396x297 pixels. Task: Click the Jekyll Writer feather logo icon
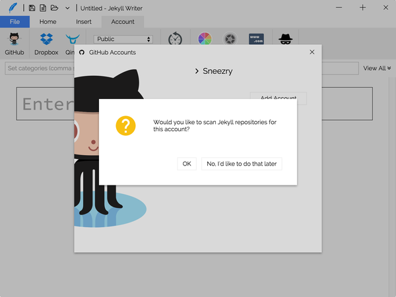pyautogui.click(x=13, y=8)
